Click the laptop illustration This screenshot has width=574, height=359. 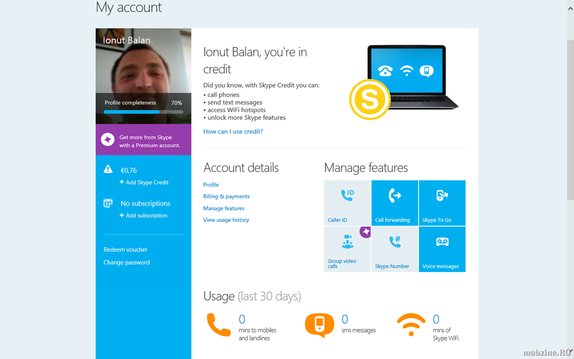[x=412, y=76]
